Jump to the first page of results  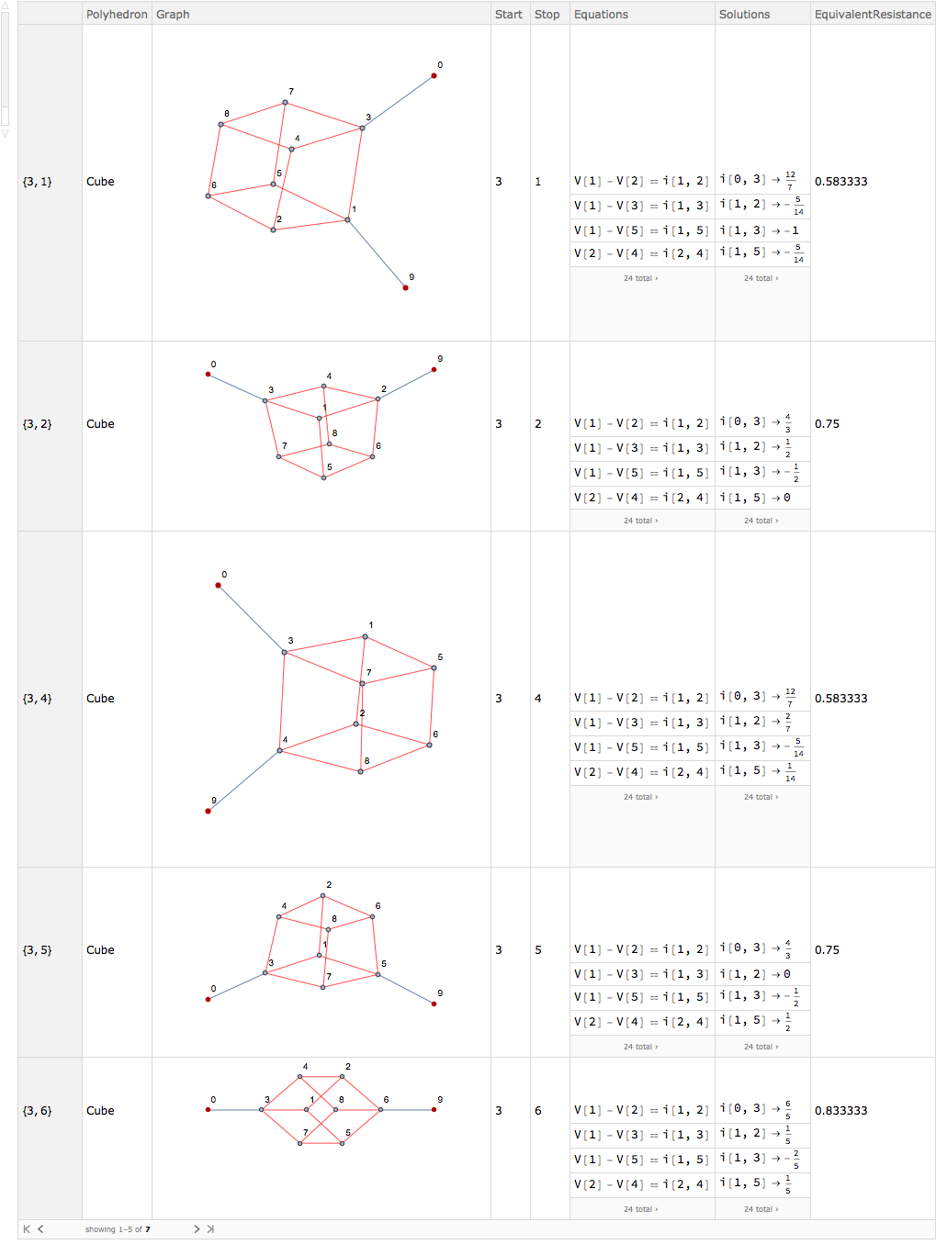[27, 1228]
